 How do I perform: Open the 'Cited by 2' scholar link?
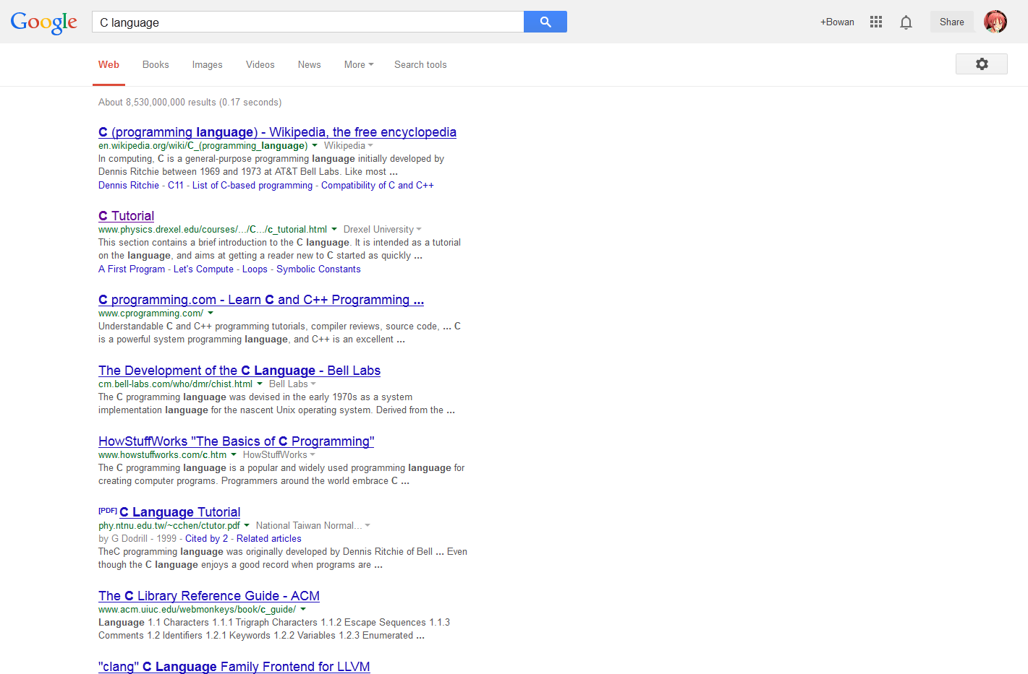click(x=206, y=538)
